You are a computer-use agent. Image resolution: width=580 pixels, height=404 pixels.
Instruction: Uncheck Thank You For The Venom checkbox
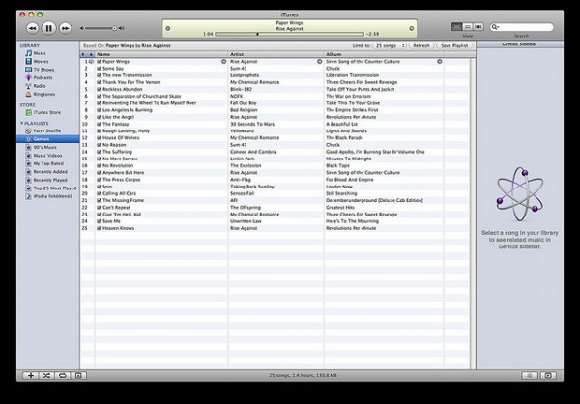(x=99, y=82)
